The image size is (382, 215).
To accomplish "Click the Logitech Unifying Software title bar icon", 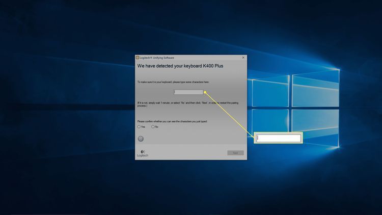I will (138, 58).
